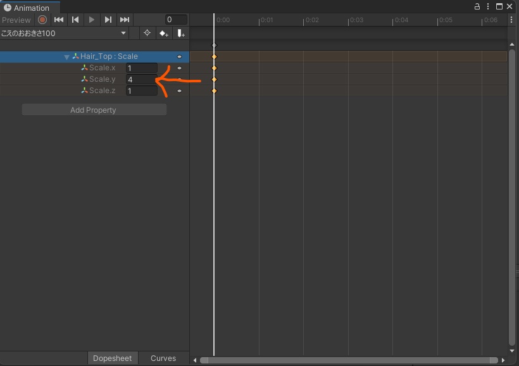
Task: Open the Animation window options menu
Action: 488,6
